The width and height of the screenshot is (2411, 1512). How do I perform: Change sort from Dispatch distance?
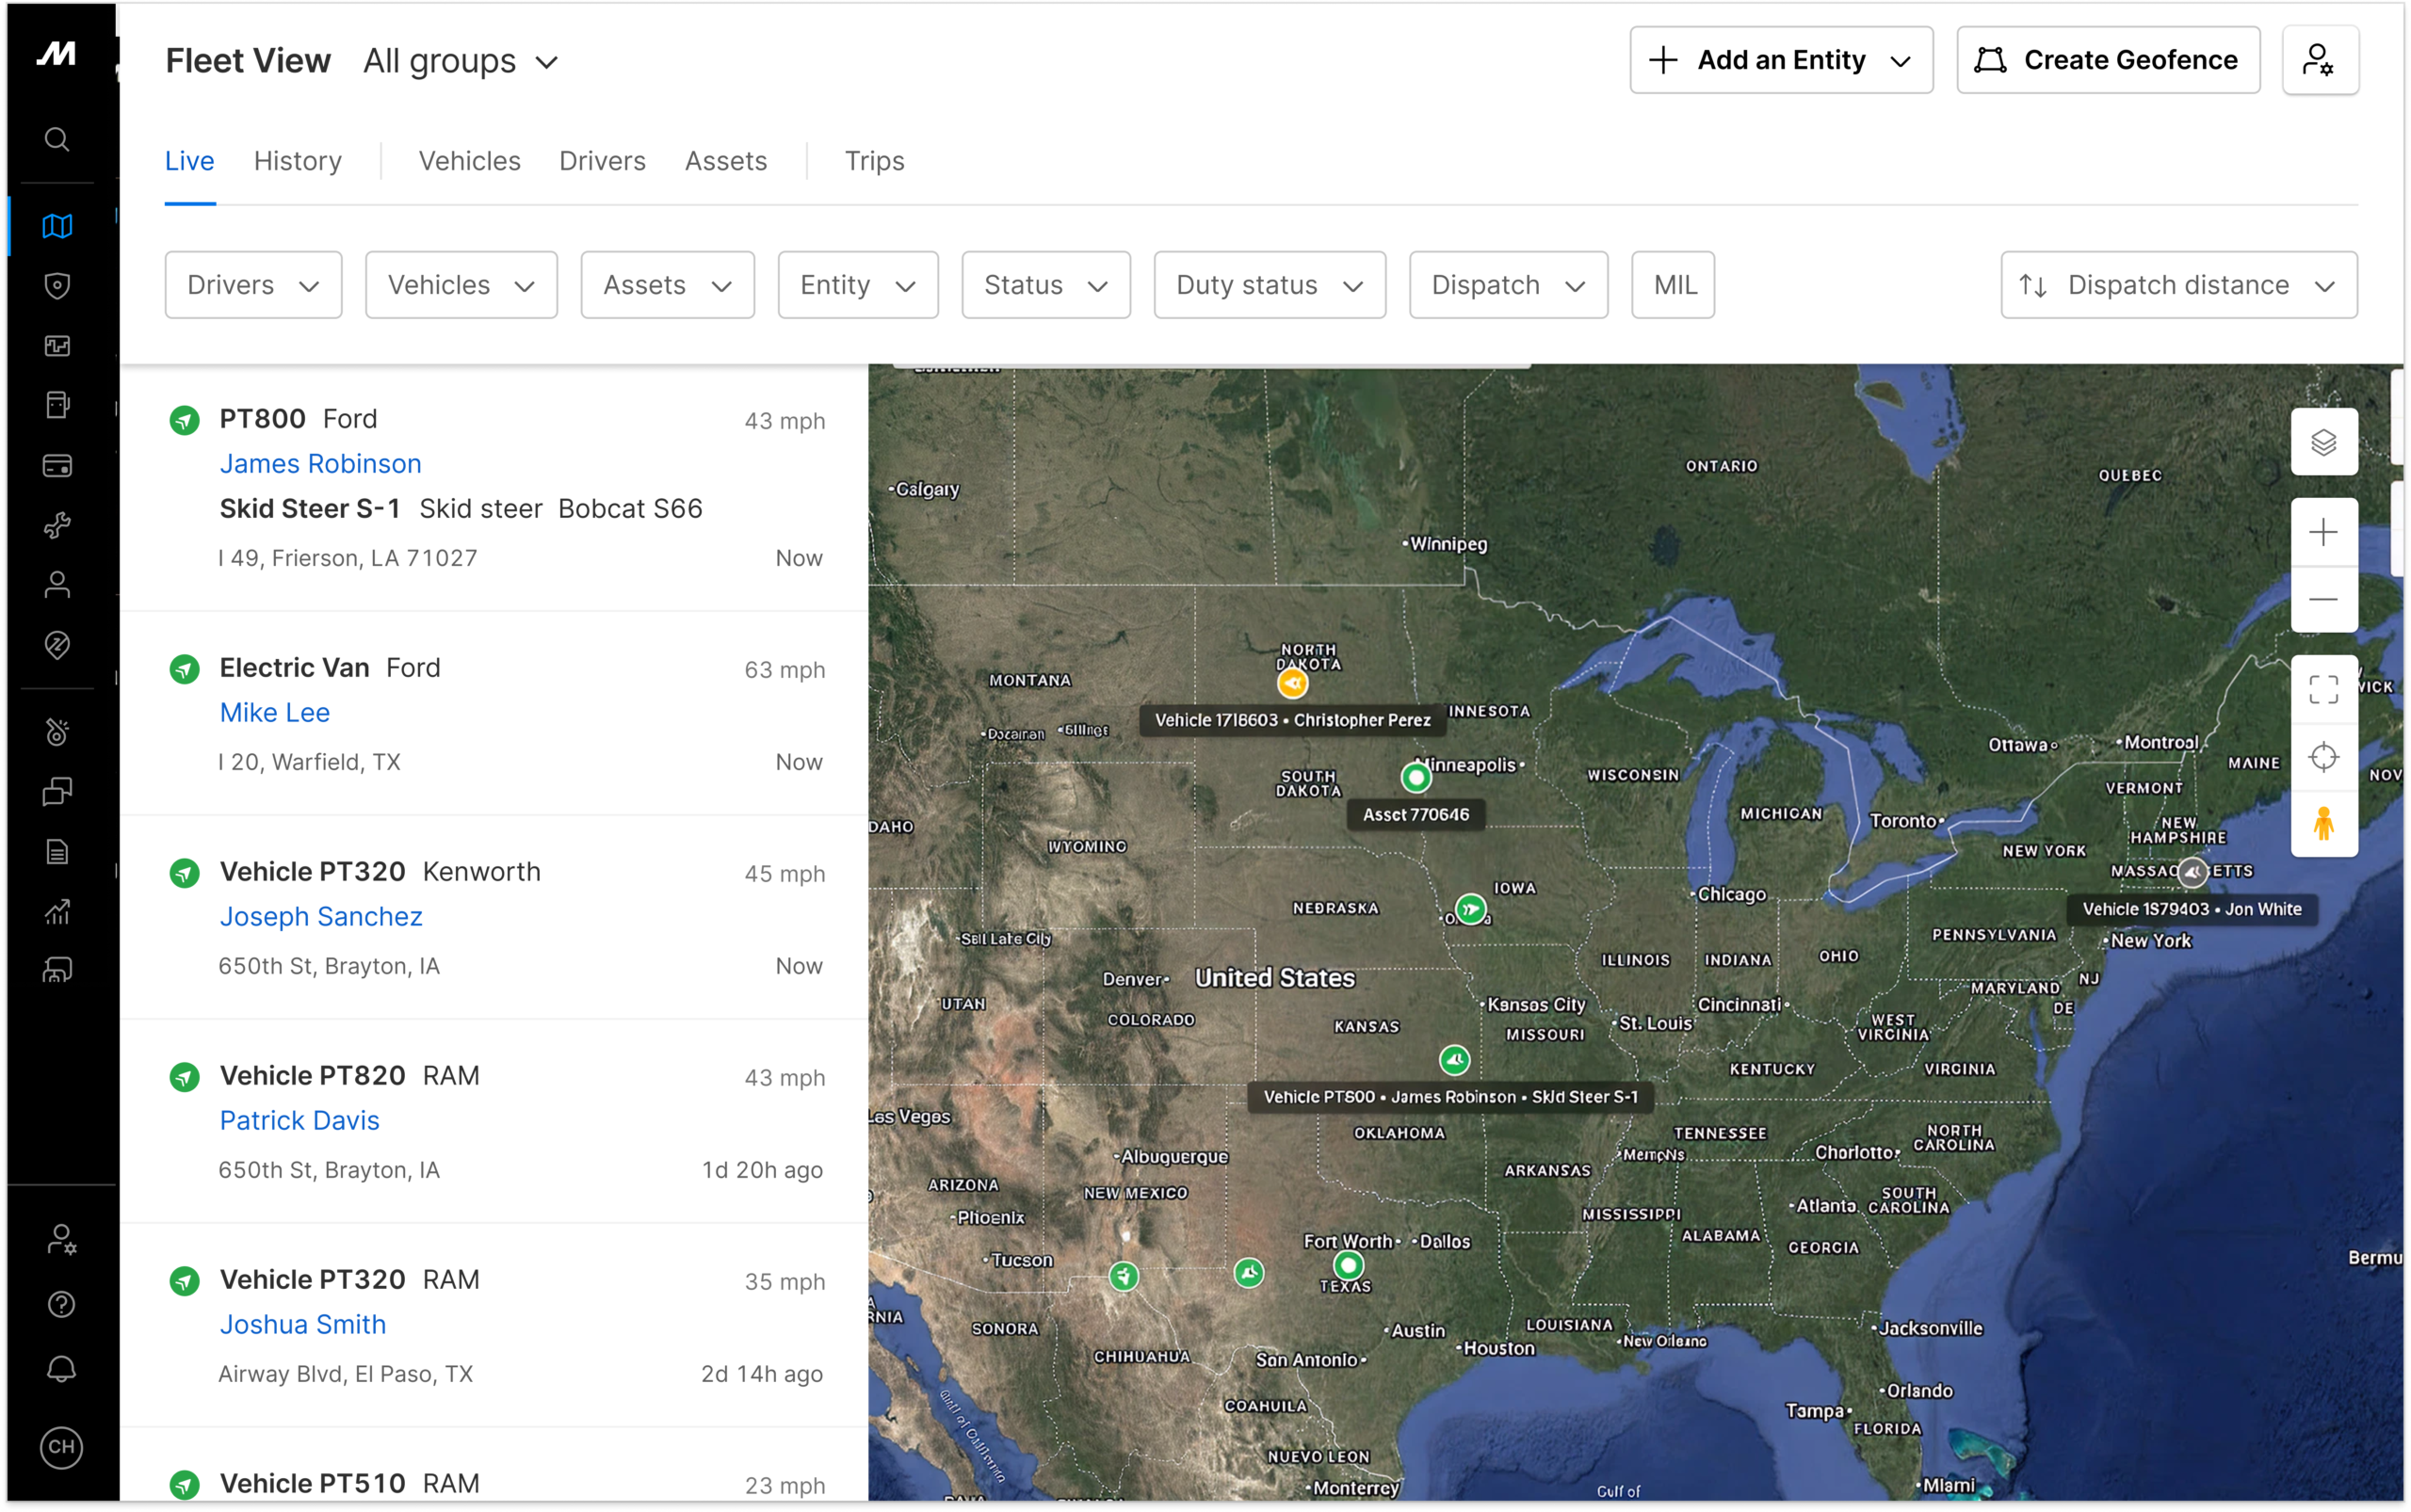point(2177,285)
